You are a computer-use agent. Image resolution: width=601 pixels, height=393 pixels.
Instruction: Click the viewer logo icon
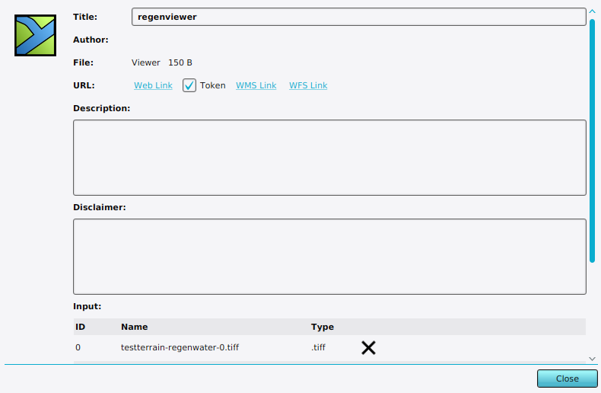pyautogui.click(x=36, y=35)
